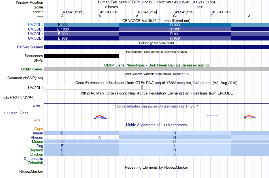Select the Mouse alignment row label
Image resolution: width=269 pixels, height=178 pixels.
[x=37, y=142]
